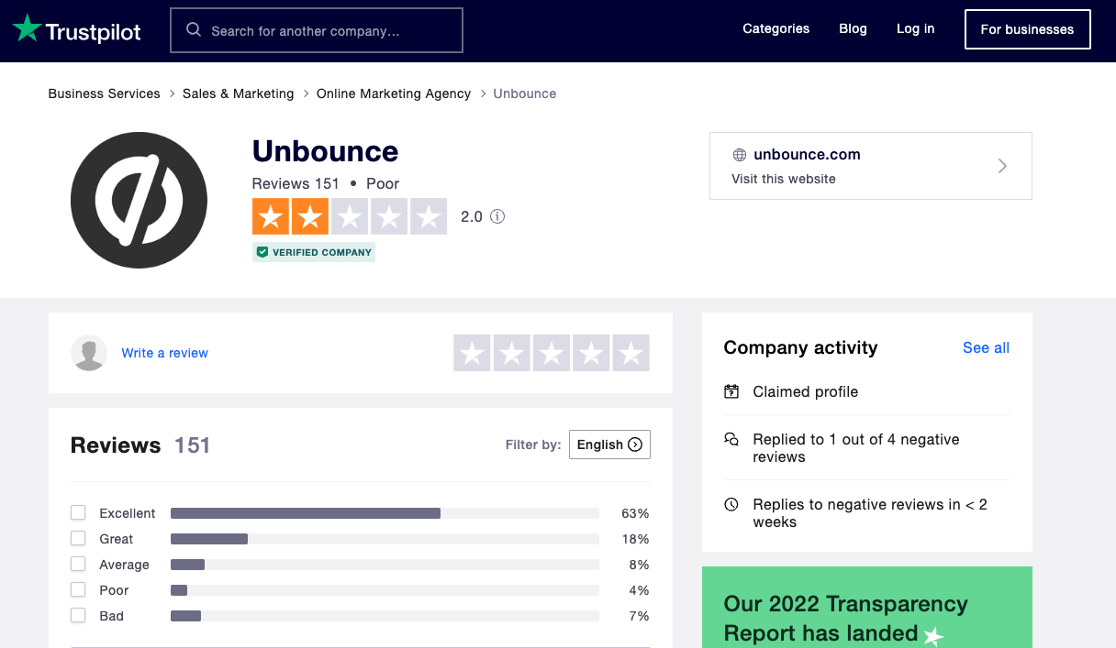
Task: Click the verified company checkmark badge
Action: [314, 252]
